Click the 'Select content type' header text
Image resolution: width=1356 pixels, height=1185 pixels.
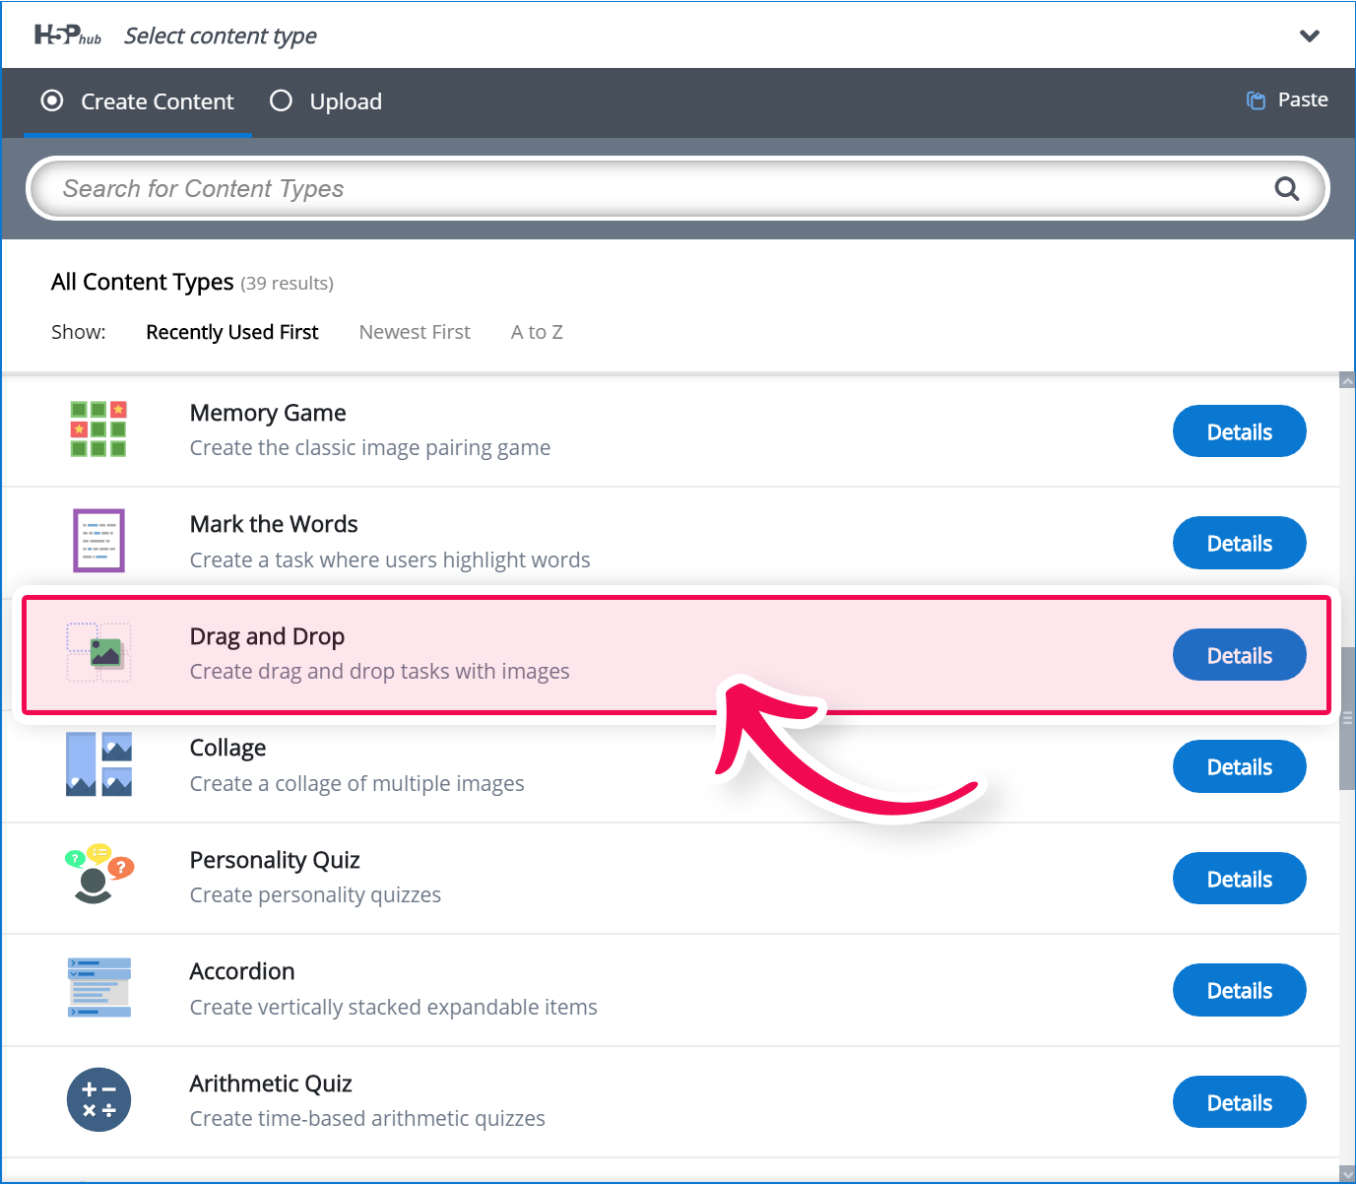(x=221, y=36)
